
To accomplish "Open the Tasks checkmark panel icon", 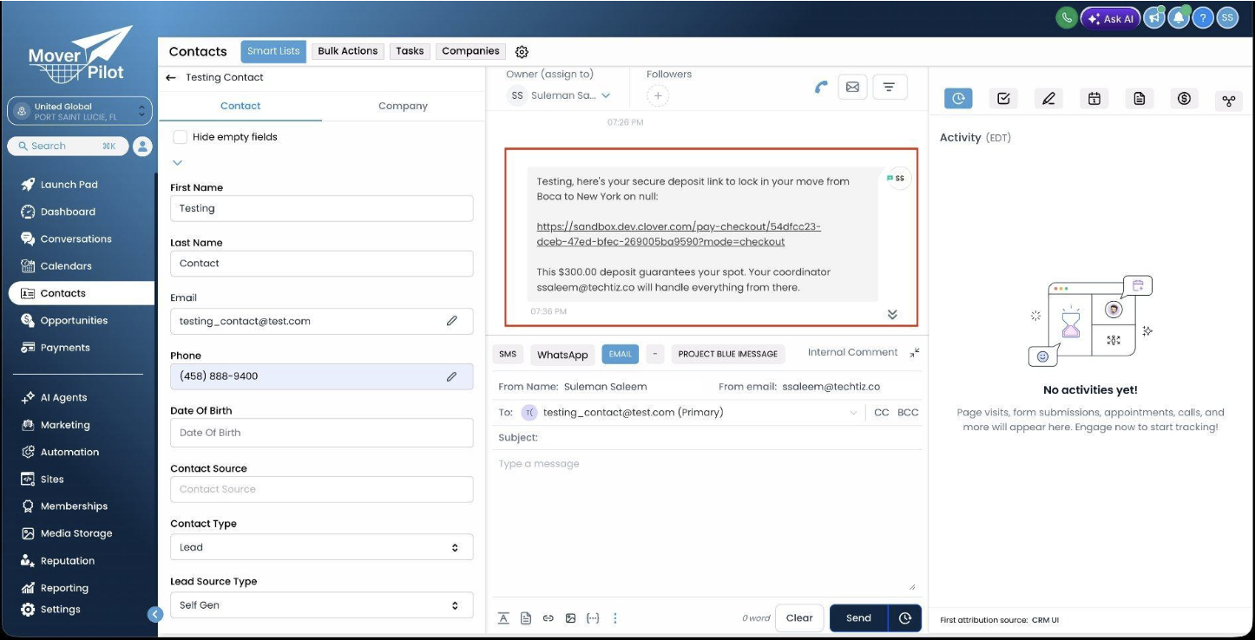I will [1003, 99].
